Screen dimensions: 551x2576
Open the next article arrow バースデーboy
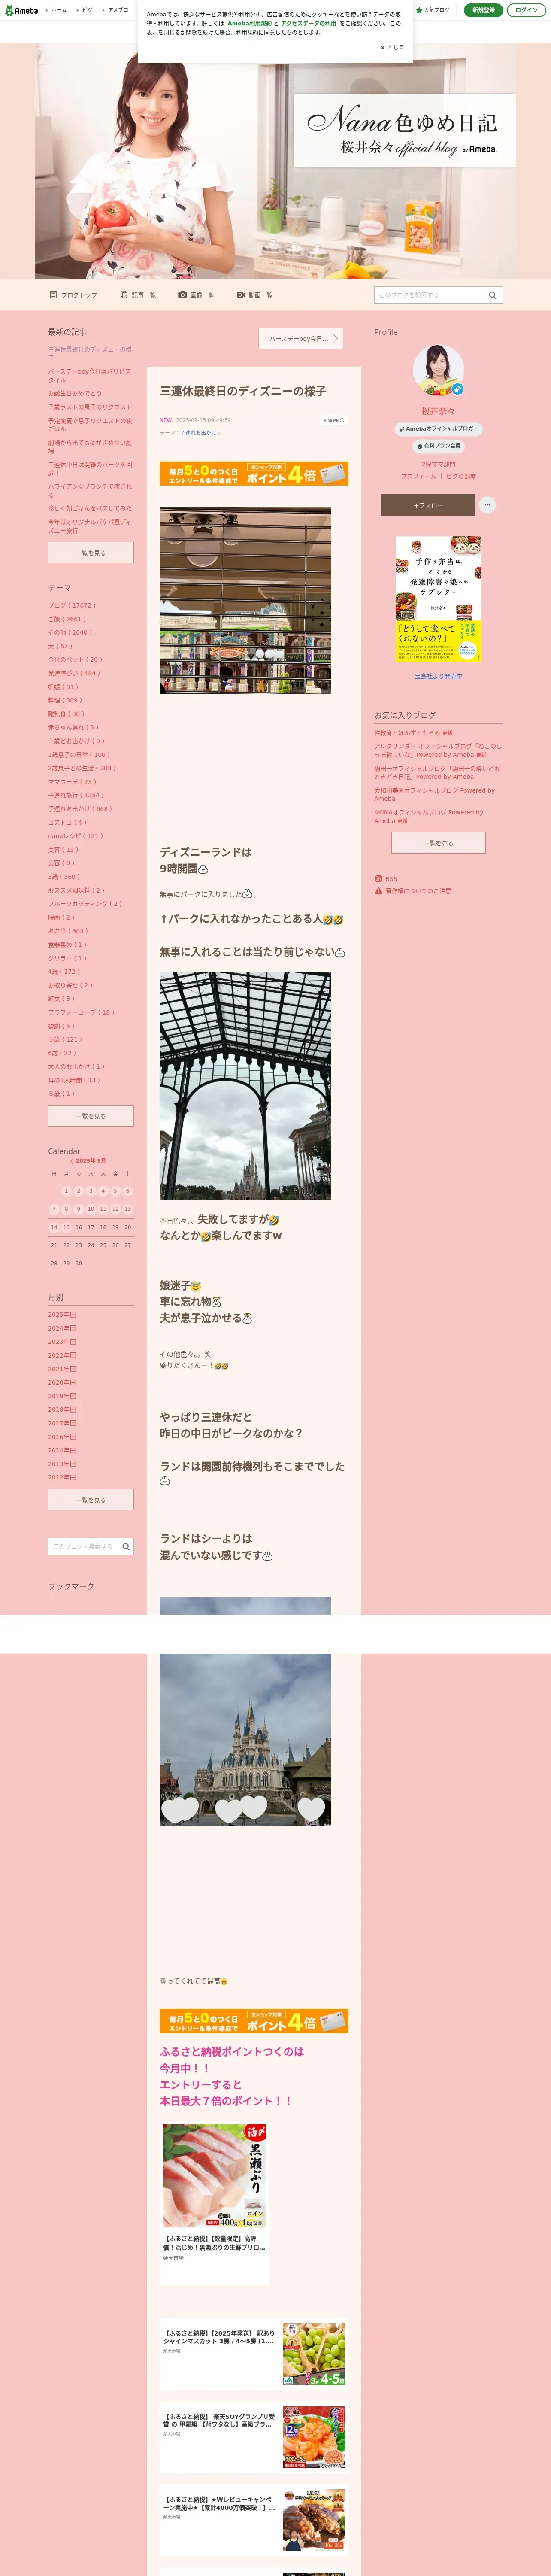(x=301, y=339)
